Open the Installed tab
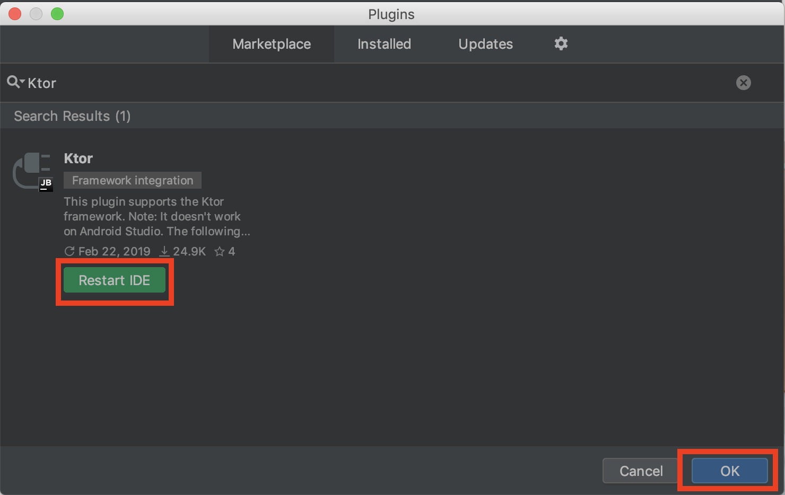 point(384,44)
